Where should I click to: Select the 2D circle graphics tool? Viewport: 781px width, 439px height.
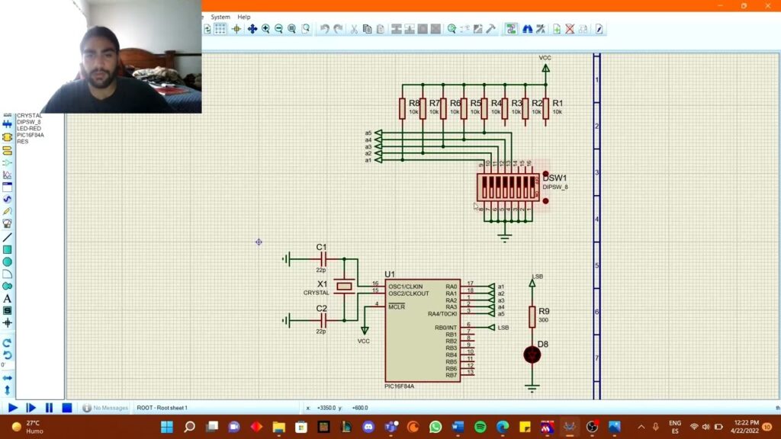click(x=8, y=261)
